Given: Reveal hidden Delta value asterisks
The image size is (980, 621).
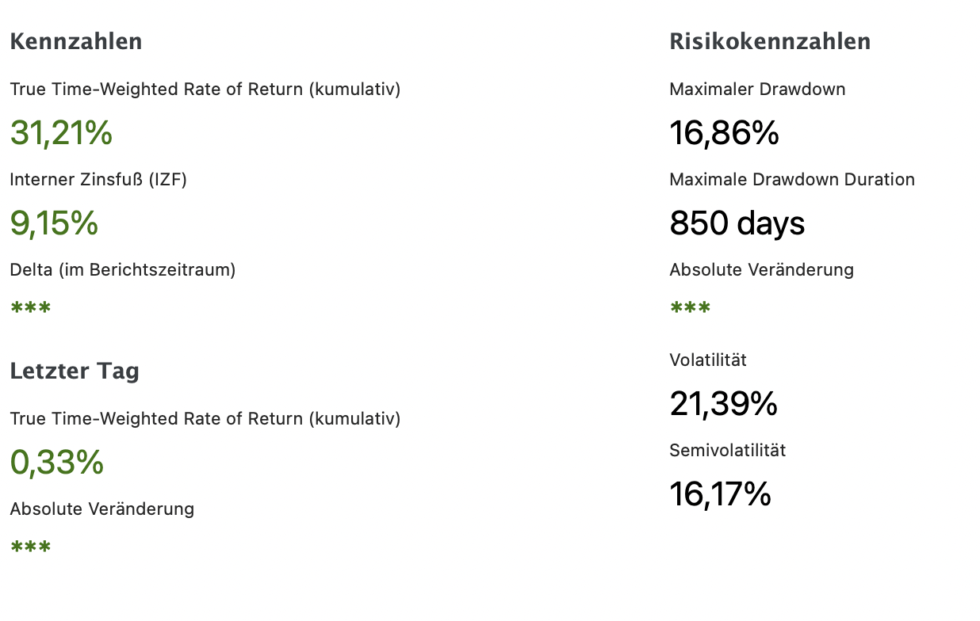Looking at the screenshot, I should coord(30,308).
